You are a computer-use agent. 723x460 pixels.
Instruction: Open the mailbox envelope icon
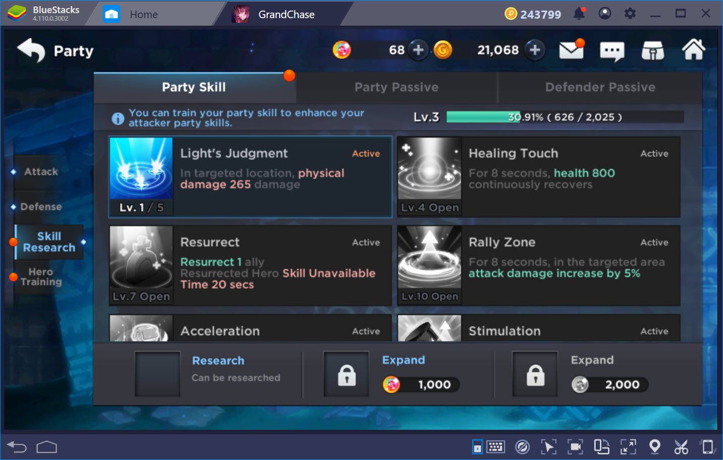tap(572, 50)
